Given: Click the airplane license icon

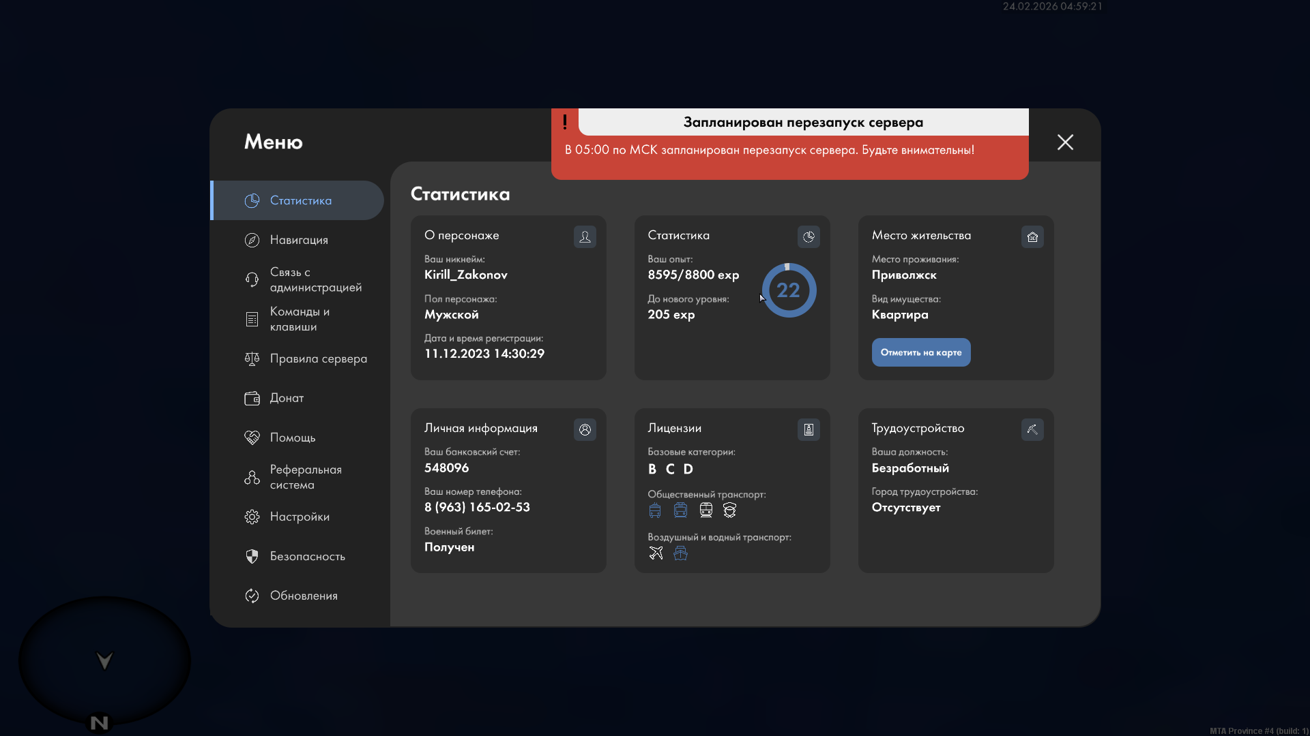Looking at the screenshot, I should [x=656, y=553].
